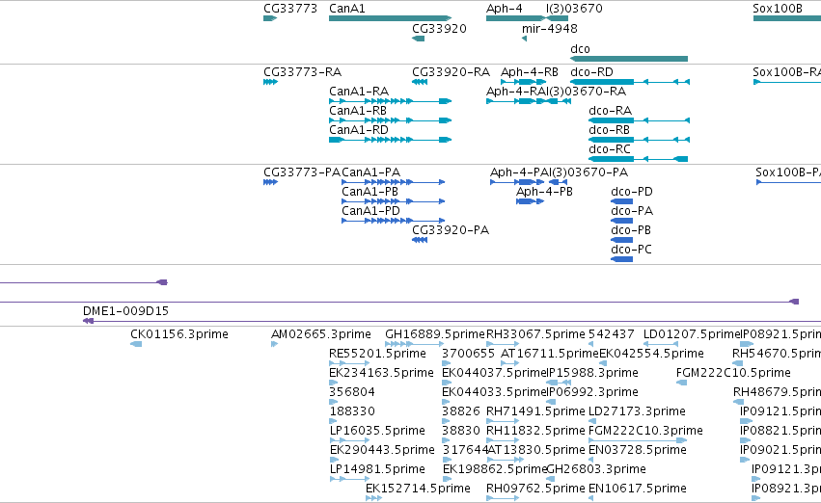Select transcript CG33920-RA label

(451, 71)
